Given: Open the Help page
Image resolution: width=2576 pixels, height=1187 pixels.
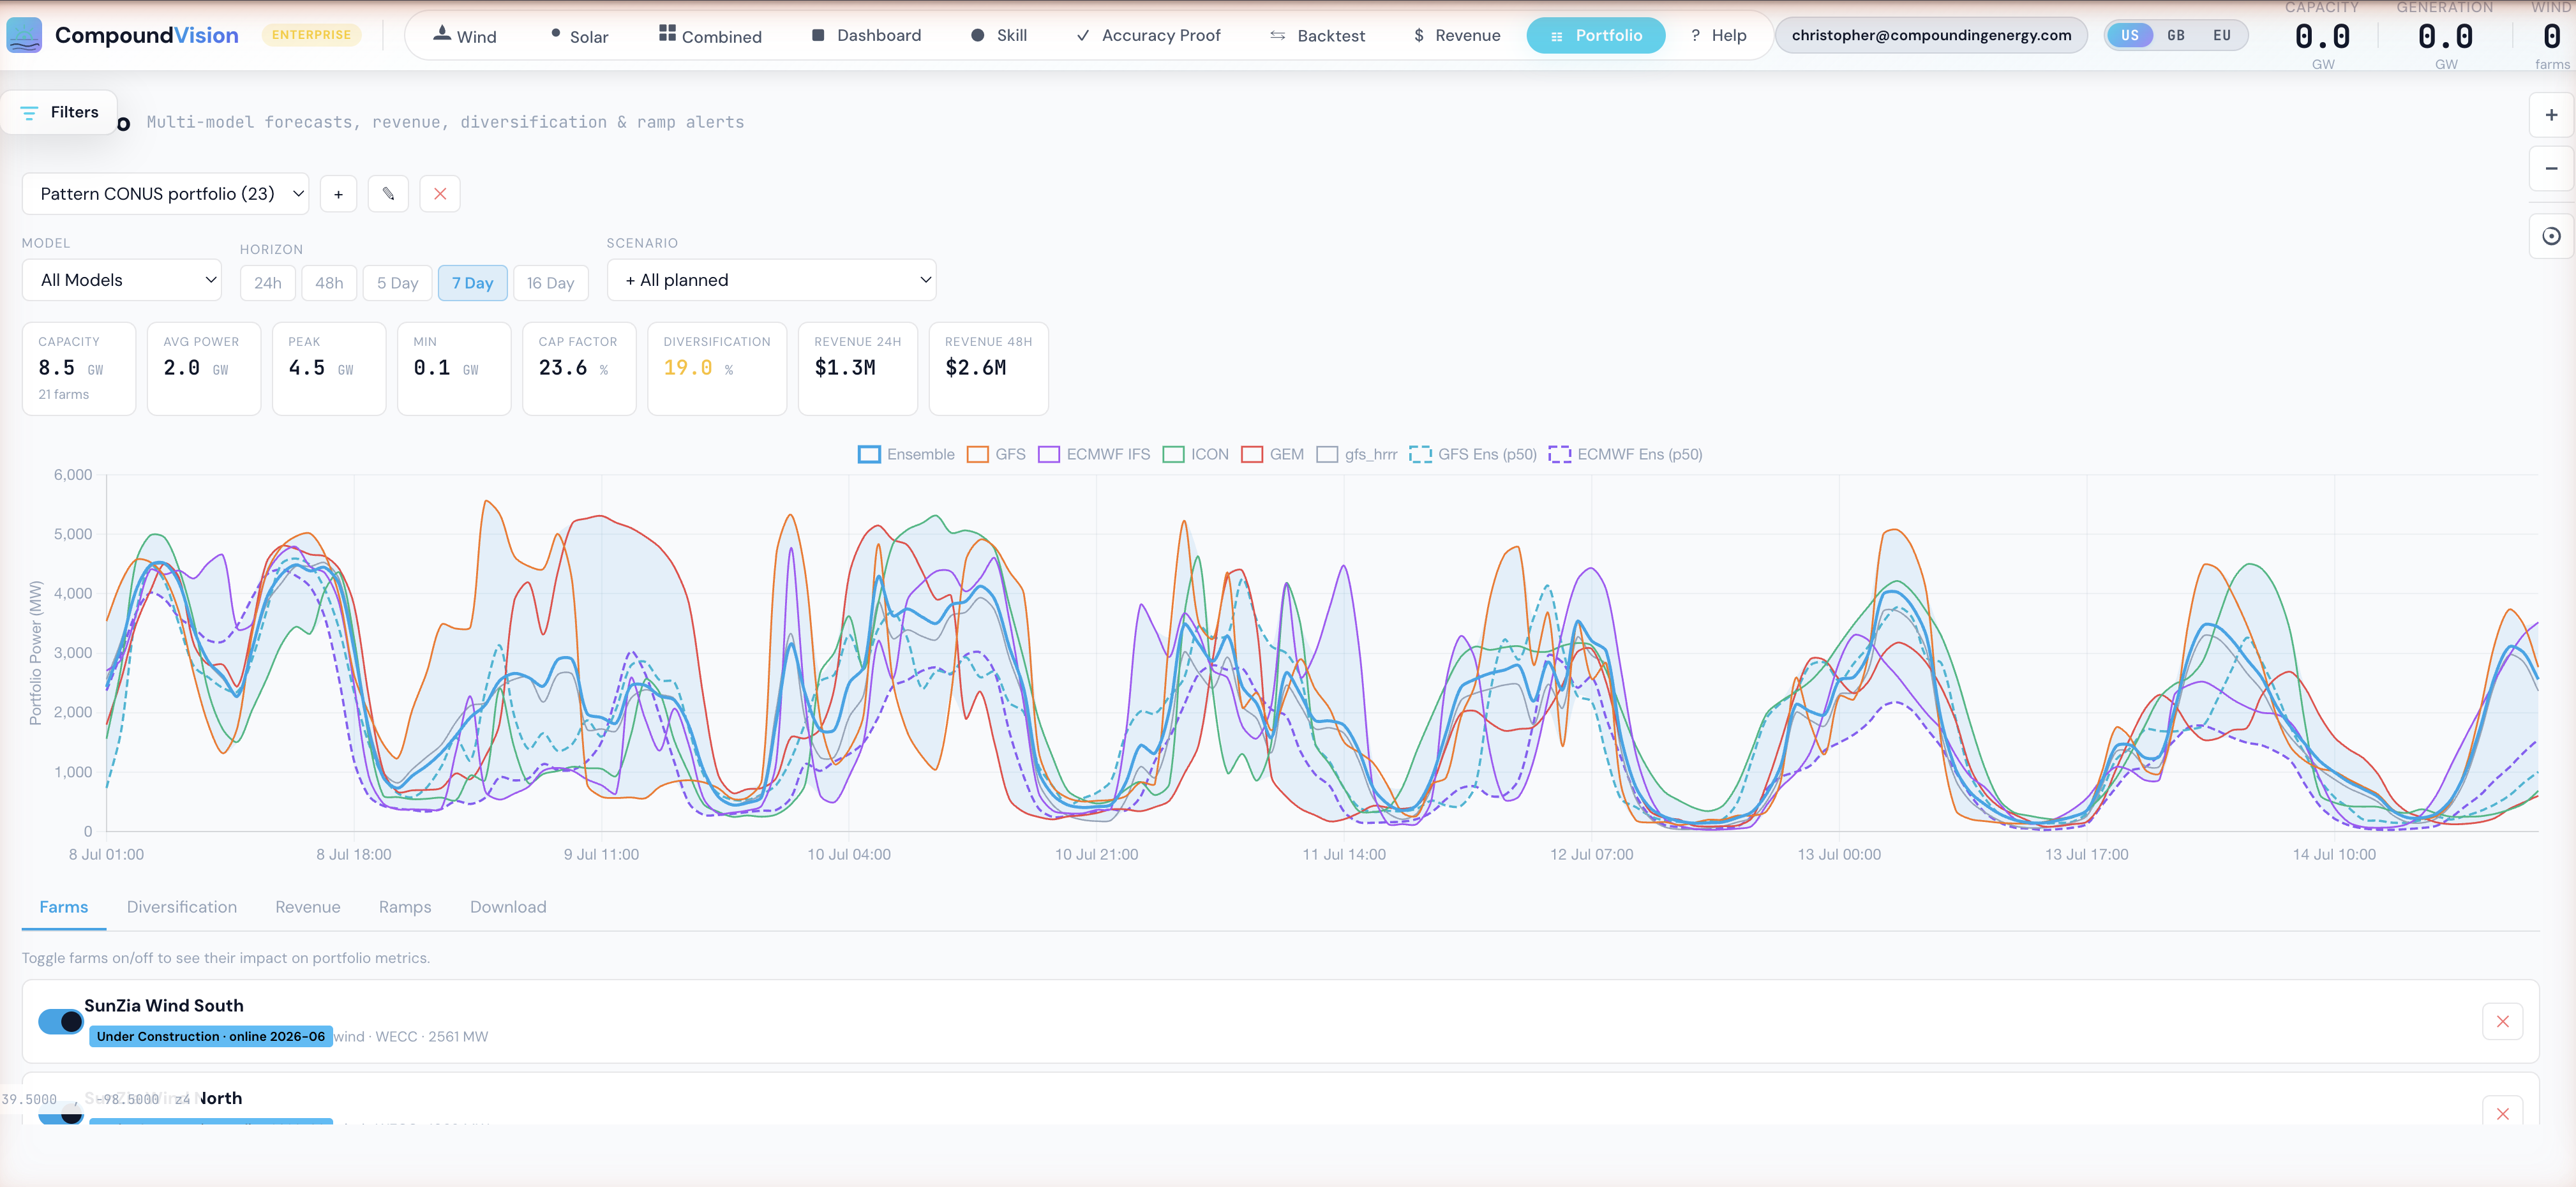Looking at the screenshot, I should click(1719, 35).
